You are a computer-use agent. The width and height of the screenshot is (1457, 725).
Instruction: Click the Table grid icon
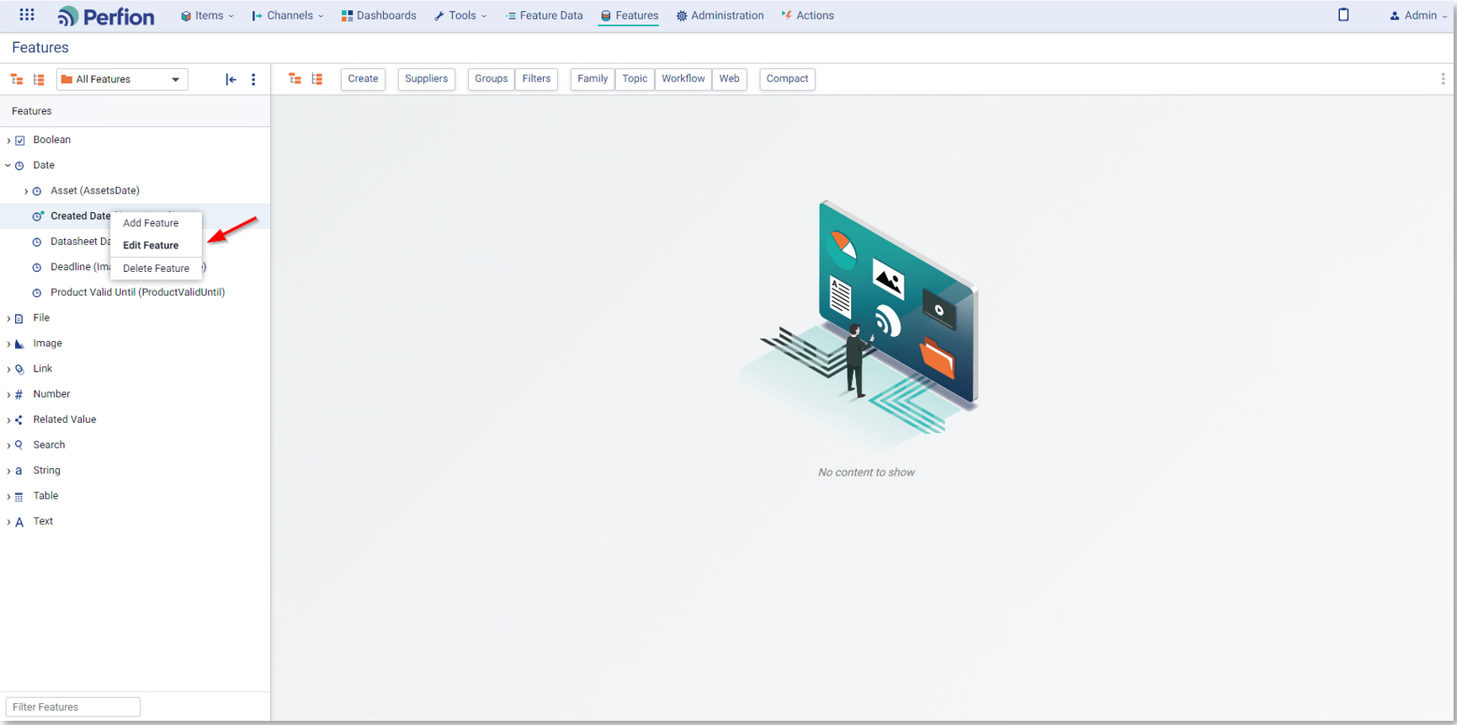coord(19,497)
